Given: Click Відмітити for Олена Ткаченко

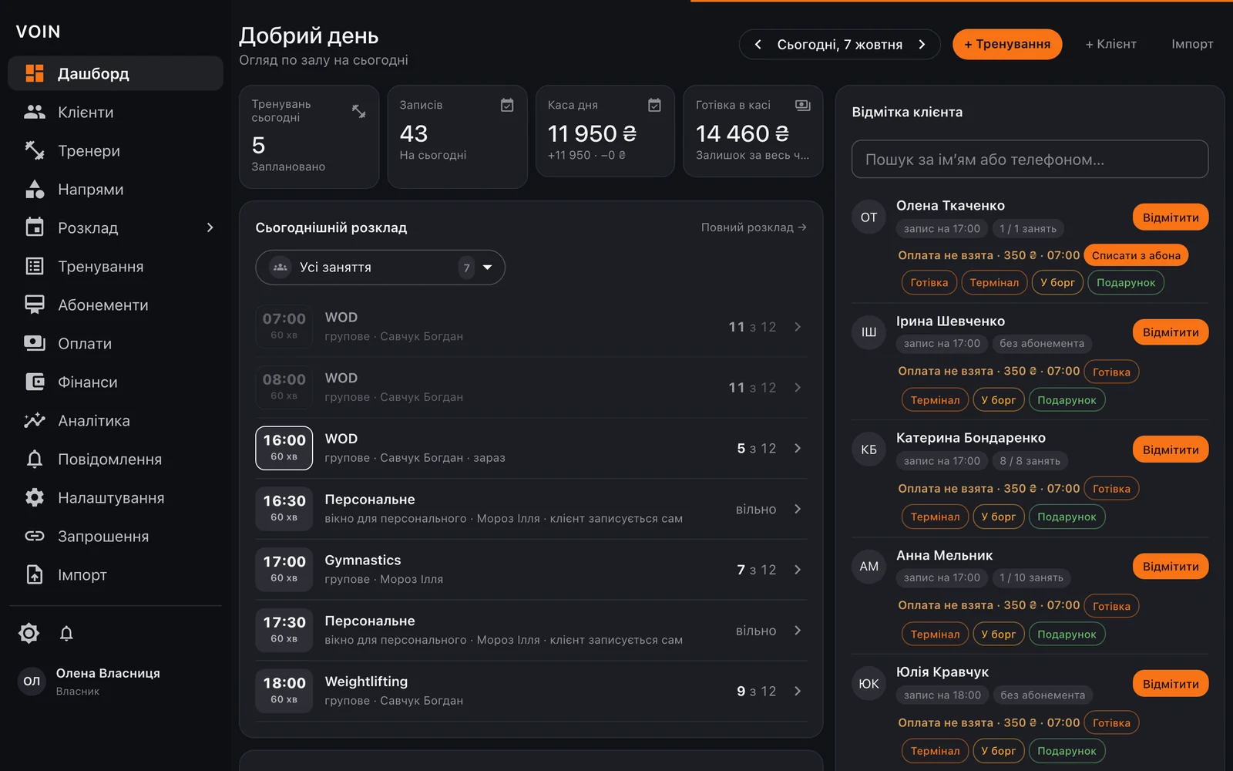Looking at the screenshot, I should [1171, 217].
